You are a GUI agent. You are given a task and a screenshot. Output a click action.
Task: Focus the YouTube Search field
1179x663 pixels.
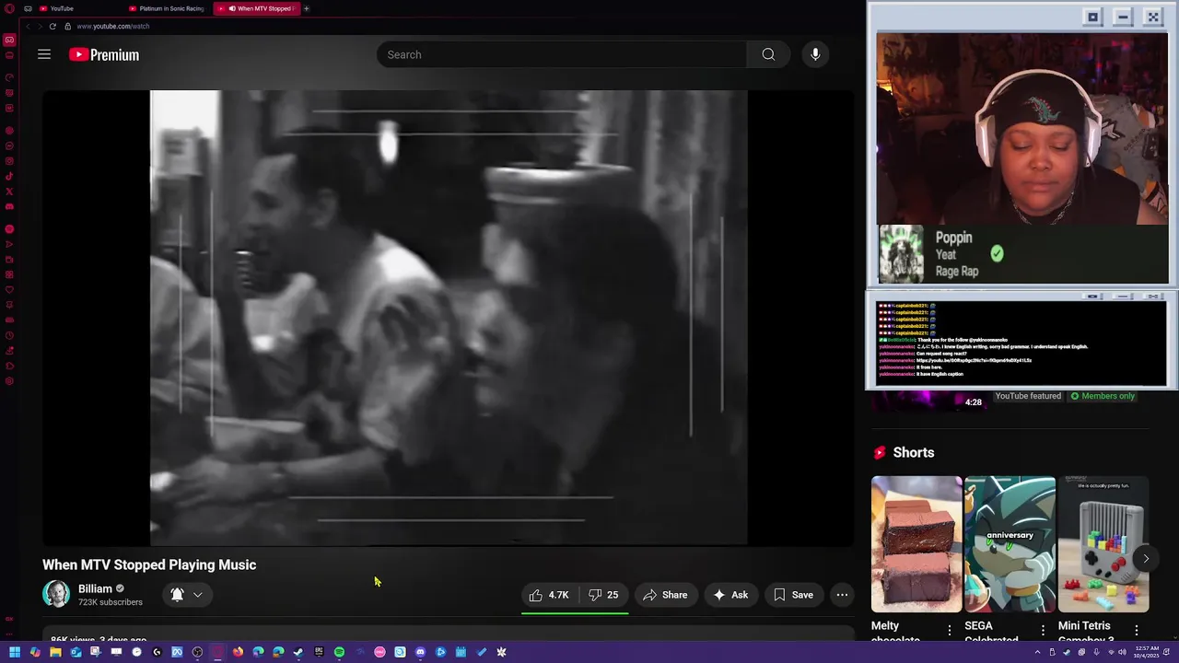coord(562,54)
